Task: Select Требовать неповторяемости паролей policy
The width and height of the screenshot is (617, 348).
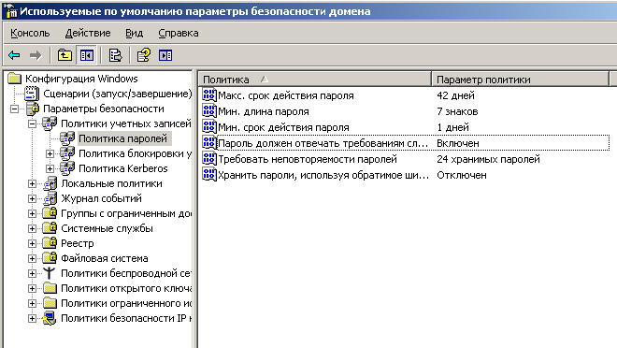Action: [308, 159]
